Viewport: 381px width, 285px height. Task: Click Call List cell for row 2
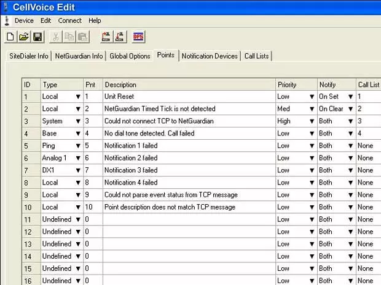[367, 109]
